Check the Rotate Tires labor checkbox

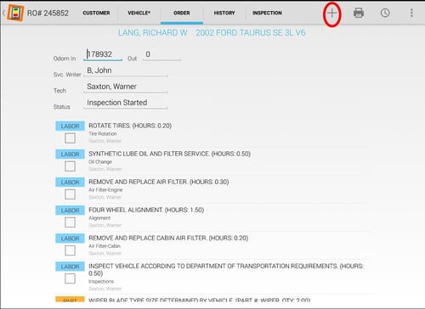click(x=70, y=138)
